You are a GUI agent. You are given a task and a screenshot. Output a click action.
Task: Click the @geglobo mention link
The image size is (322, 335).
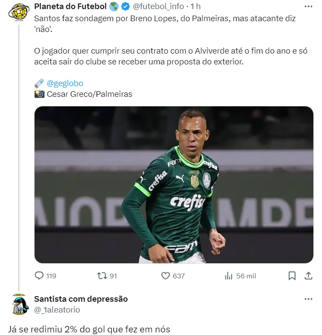(65, 83)
